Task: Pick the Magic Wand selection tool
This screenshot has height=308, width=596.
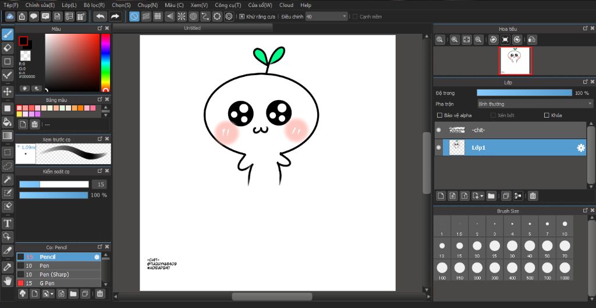Action: 8,179
